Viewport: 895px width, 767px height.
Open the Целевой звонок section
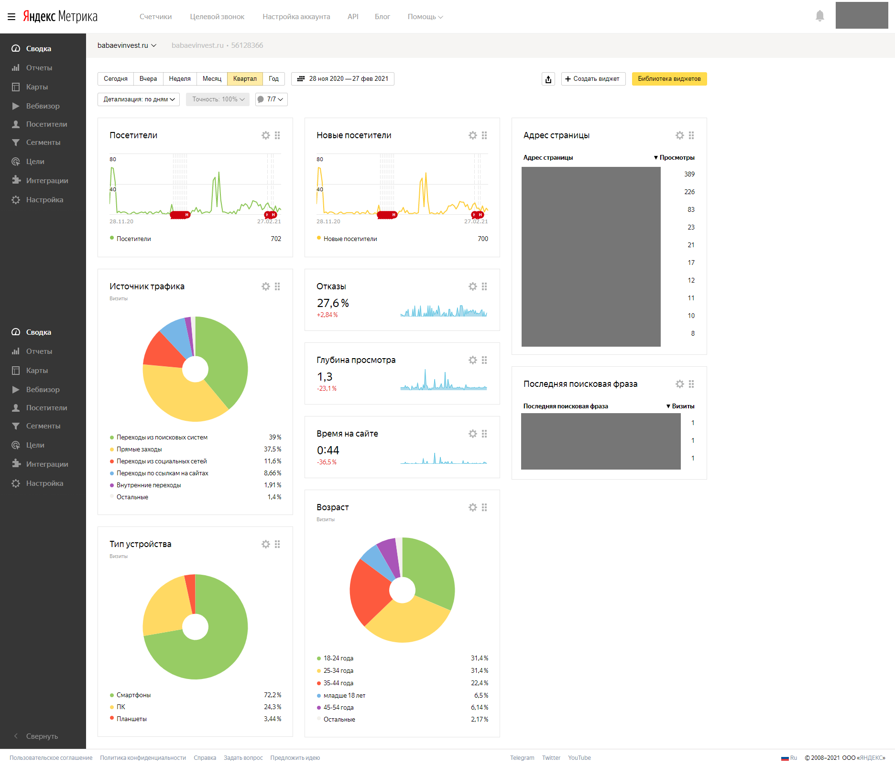coord(217,17)
